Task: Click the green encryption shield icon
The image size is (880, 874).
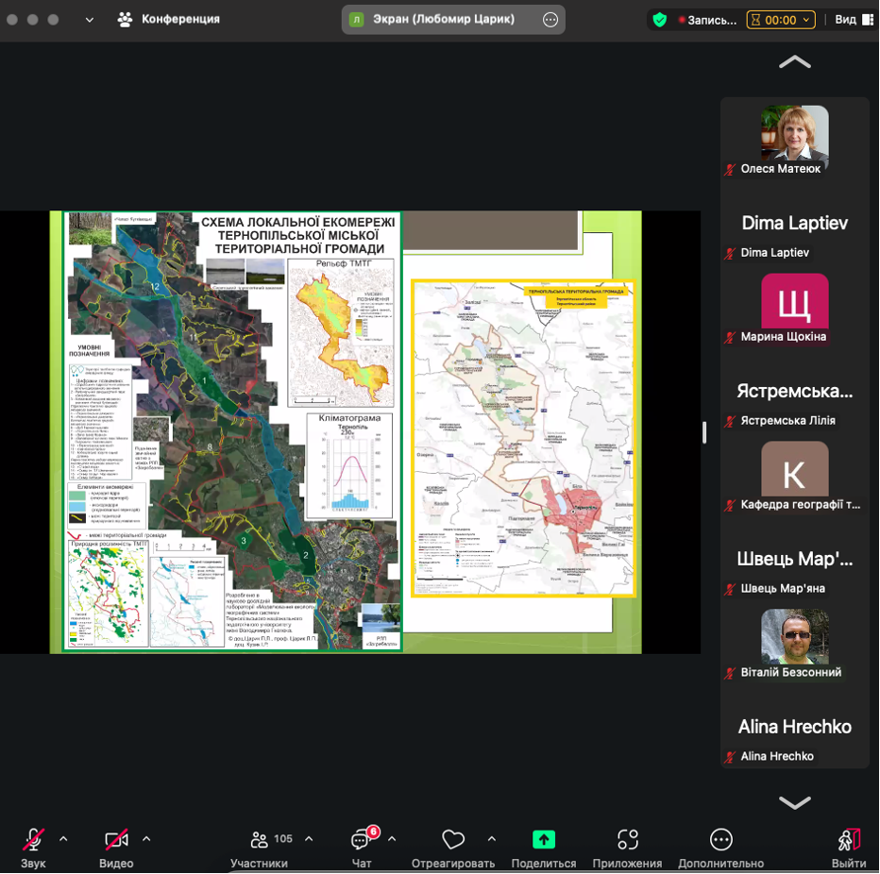Action: coord(659,20)
